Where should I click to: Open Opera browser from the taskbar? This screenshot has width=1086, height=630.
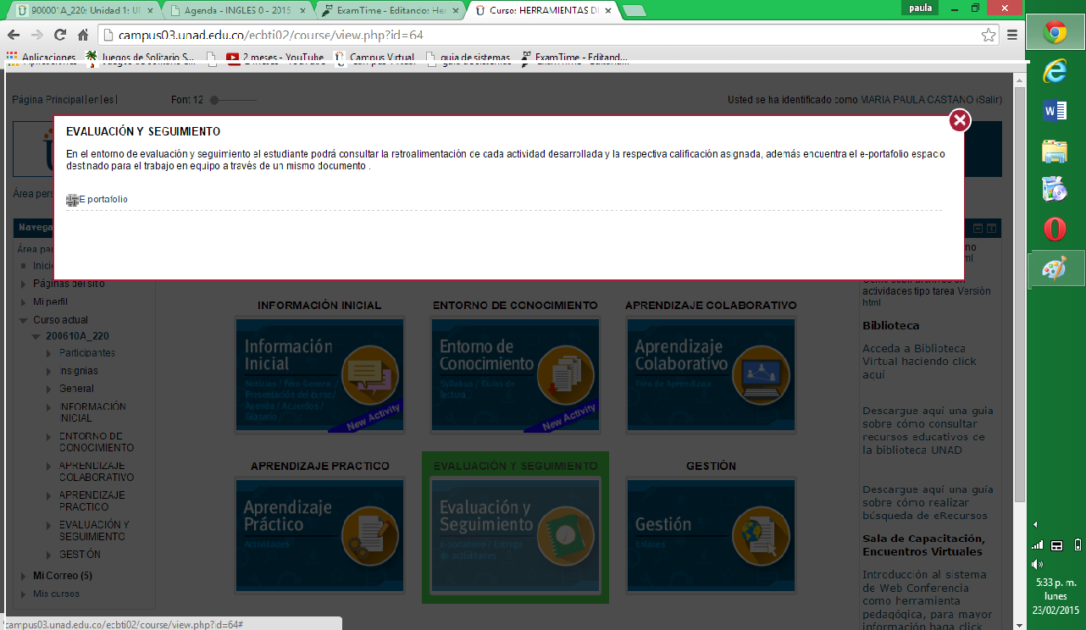tap(1055, 229)
